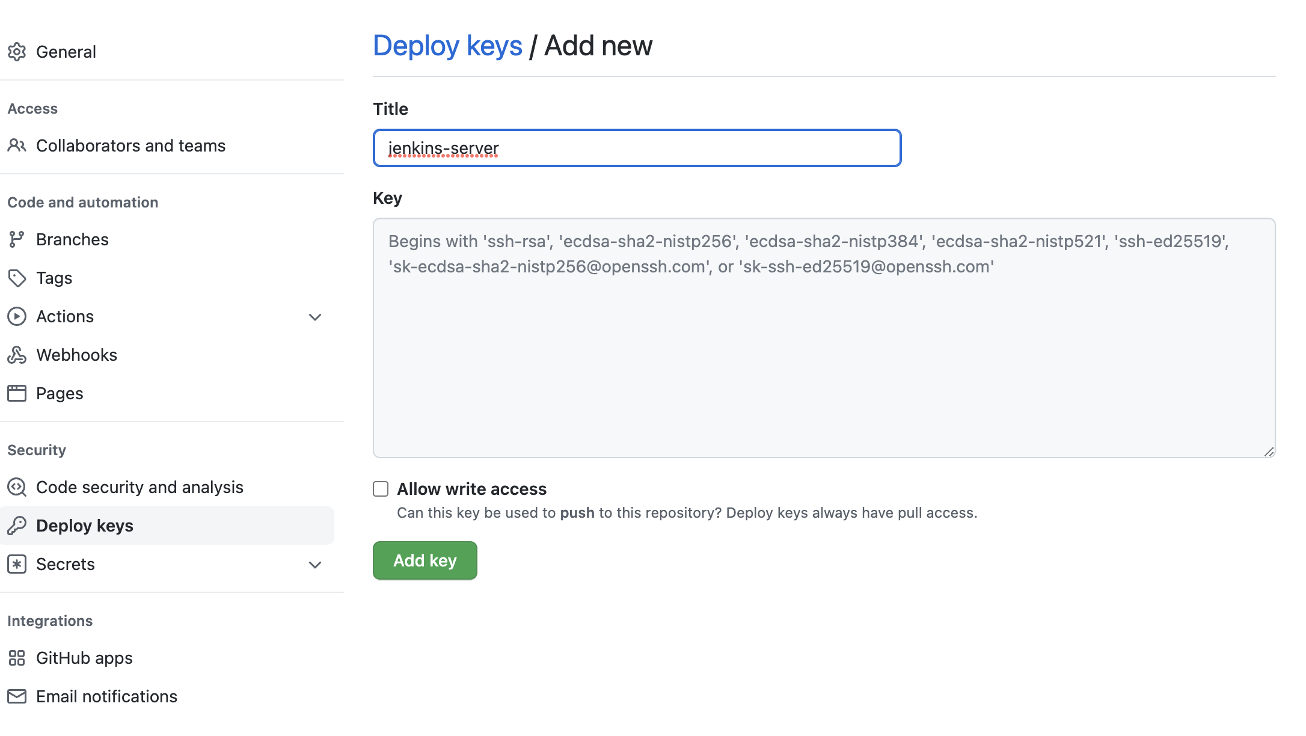Viewport: 1306px width, 736px height.
Task: Click the Branches git-branch icon
Action: tap(17, 239)
